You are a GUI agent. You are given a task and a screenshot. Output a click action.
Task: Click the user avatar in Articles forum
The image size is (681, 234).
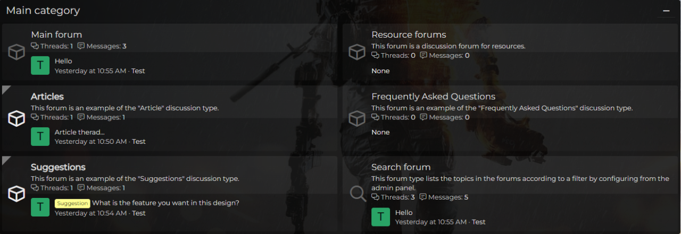[x=40, y=136]
